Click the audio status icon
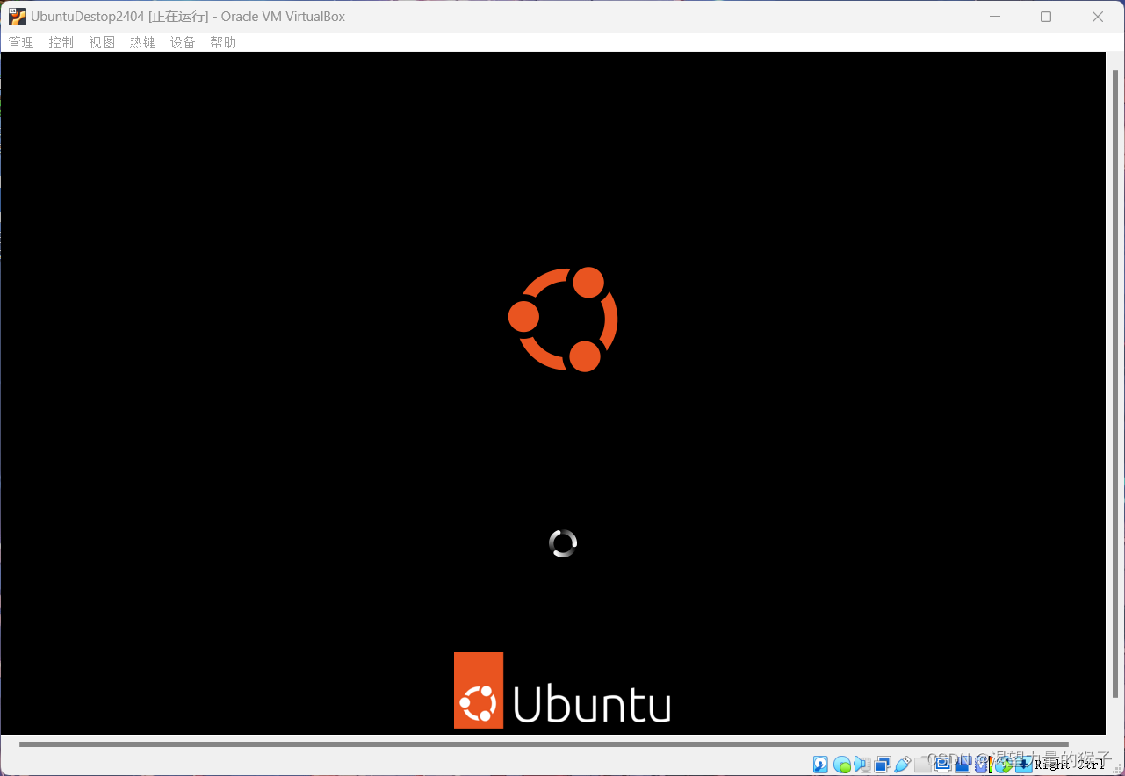This screenshot has width=1125, height=776. point(862,765)
